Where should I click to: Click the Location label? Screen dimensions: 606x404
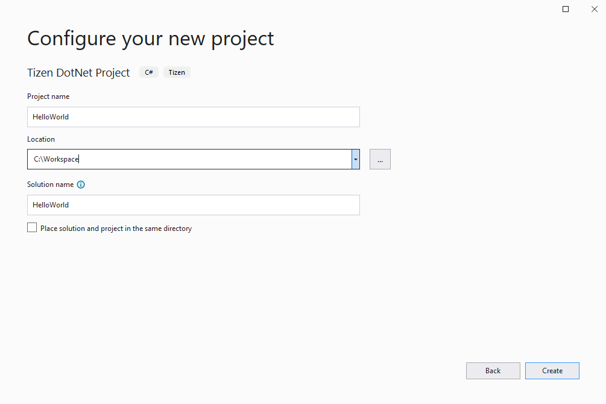pos(41,139)
